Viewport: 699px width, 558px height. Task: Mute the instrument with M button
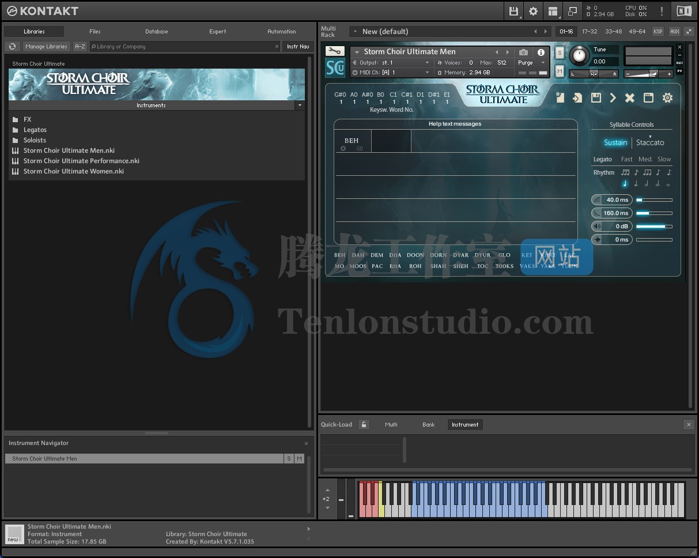pyautogui.click(x=560, y=71)
